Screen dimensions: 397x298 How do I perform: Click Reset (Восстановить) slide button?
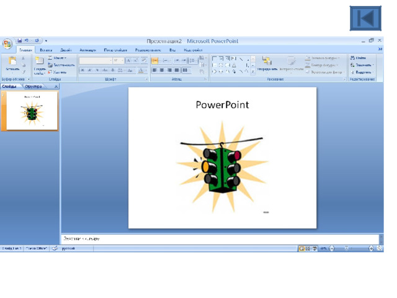(x=61, y=65)
